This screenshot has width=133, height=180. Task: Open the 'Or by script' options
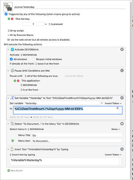coord(16,31)
